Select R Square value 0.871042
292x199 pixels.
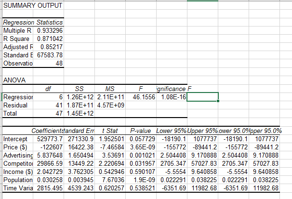coord(48,39)
